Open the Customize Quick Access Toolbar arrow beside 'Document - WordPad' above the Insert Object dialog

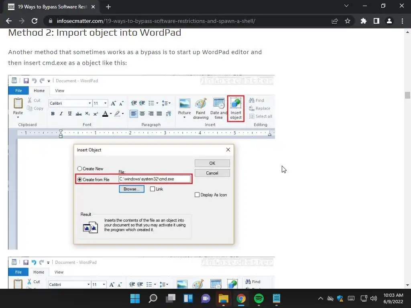click(49, 81)
